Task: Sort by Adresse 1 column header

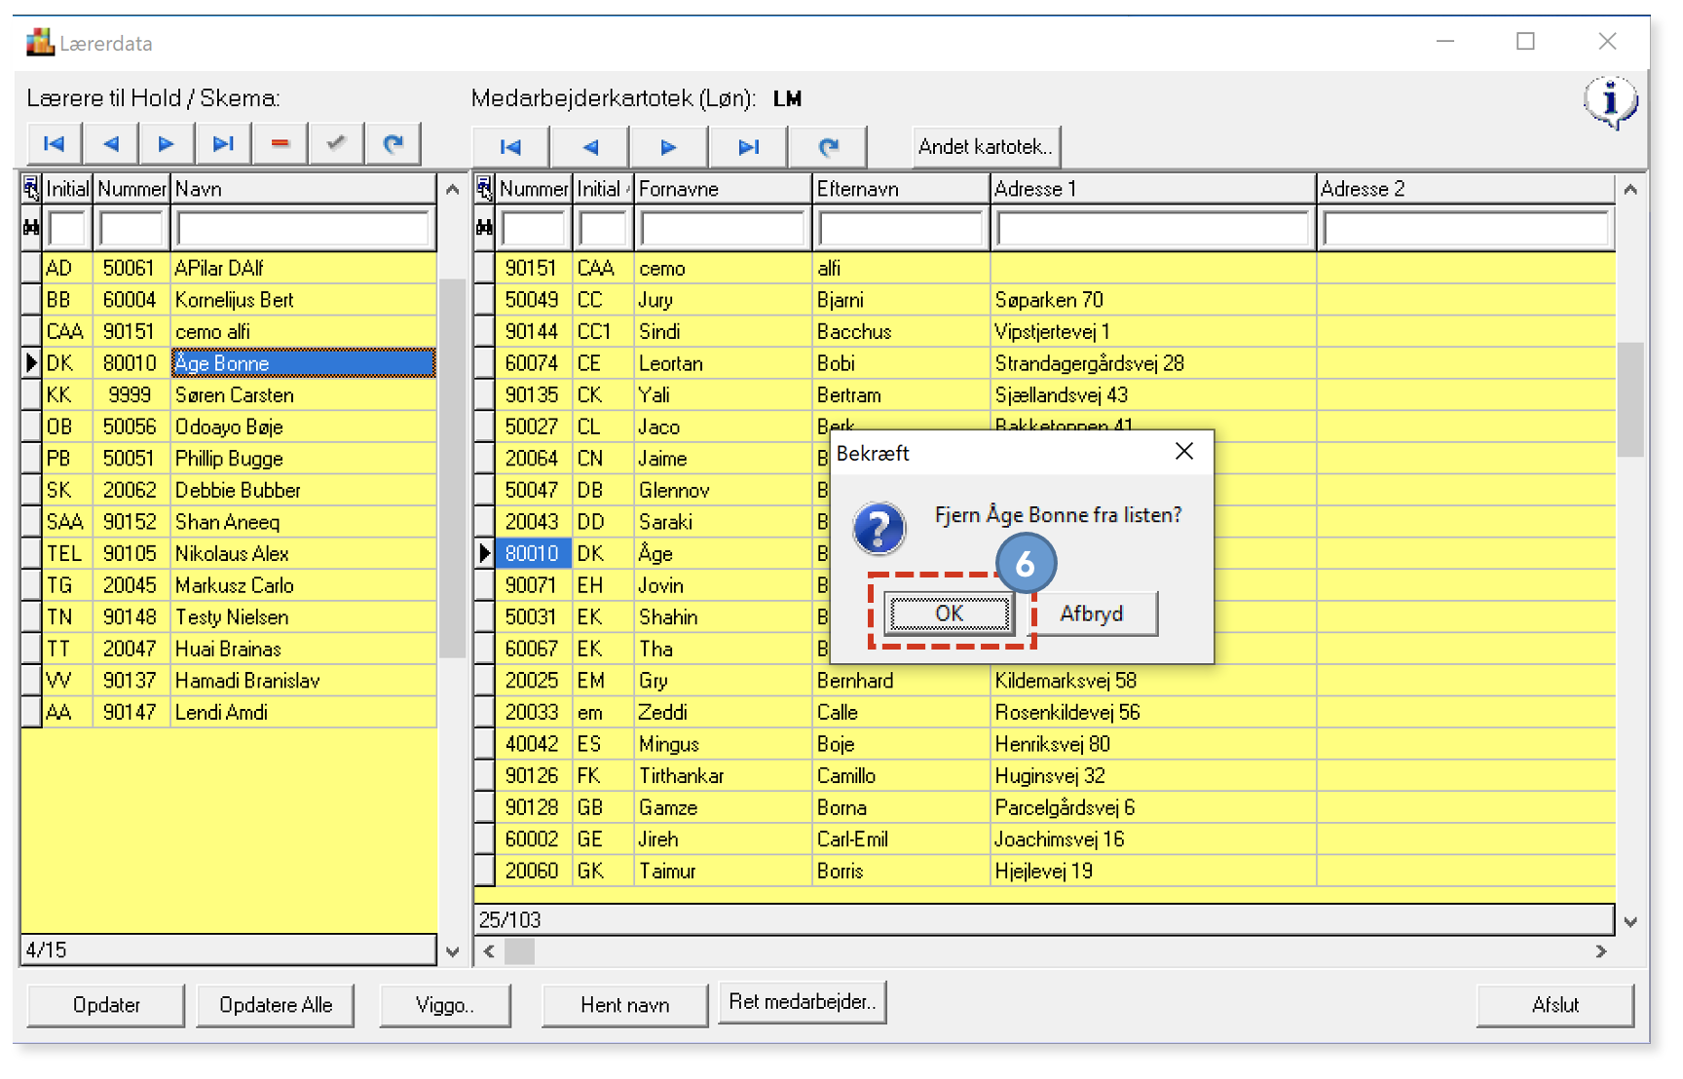Action: click(1152, 189)
